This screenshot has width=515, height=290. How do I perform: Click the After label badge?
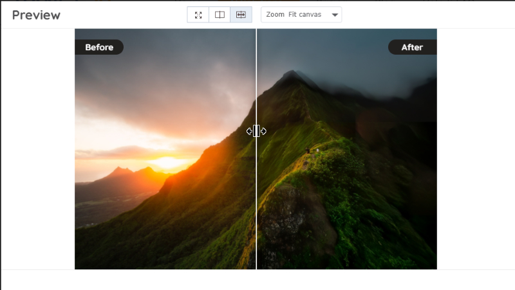tap(413, 47)
